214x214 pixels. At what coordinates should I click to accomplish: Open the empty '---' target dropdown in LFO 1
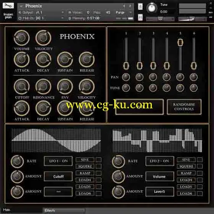(59, 192)
